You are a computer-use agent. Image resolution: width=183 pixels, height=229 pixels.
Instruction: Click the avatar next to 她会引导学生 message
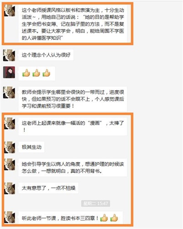[x=10, y=164]
